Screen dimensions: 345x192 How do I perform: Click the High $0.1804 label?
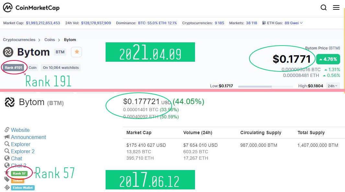click(x=311, y=86)
